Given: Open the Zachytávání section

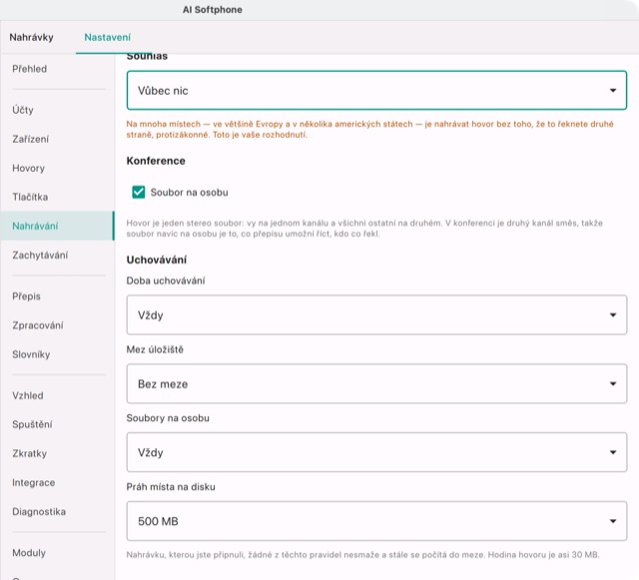Looking at the screenshot, I should click(x=40, y=256).
